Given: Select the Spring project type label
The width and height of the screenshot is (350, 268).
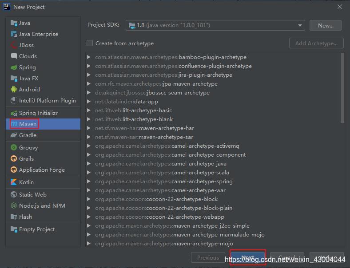Looking at the screenshot, I should point(27,67).
